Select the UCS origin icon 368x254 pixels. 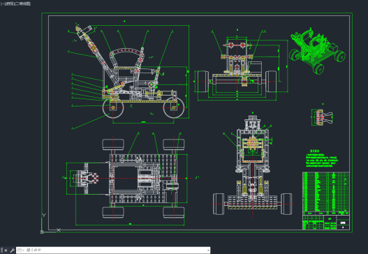(42, 232)
